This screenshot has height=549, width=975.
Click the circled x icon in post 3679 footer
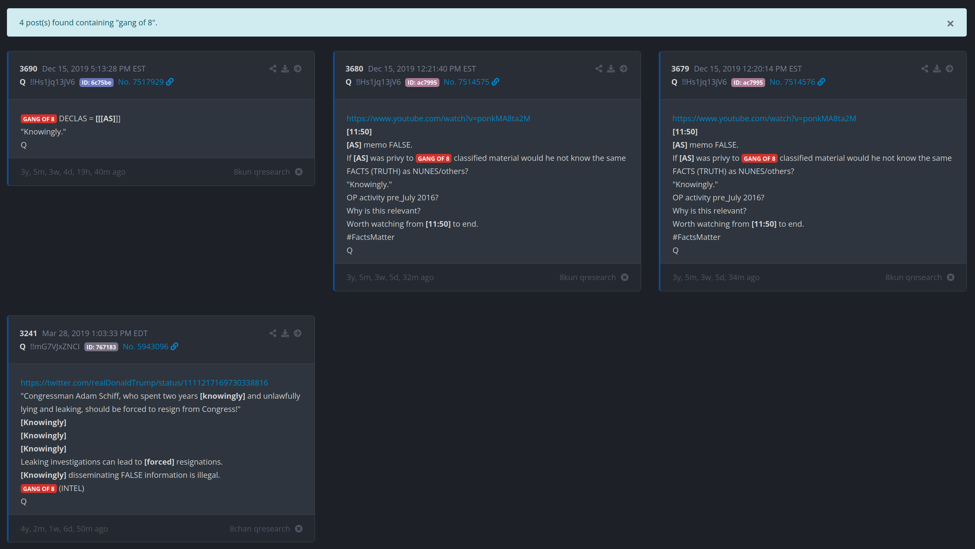pos(950,277)
